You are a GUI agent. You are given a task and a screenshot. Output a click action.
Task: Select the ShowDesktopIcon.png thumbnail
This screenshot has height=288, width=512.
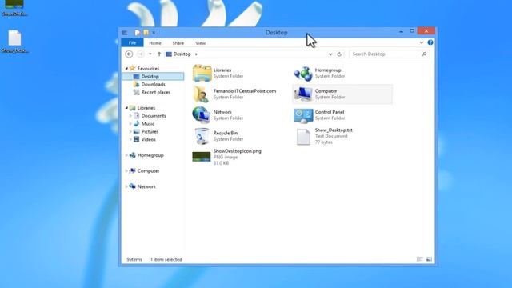[x=201, y=157]
